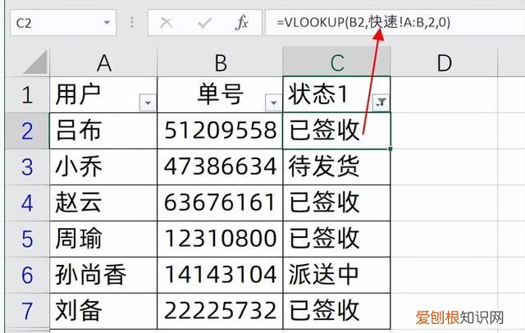This screenshot has height=333, width=525.
Task: Open the Name Box dropdown arrow
Action: coord(107,23)
